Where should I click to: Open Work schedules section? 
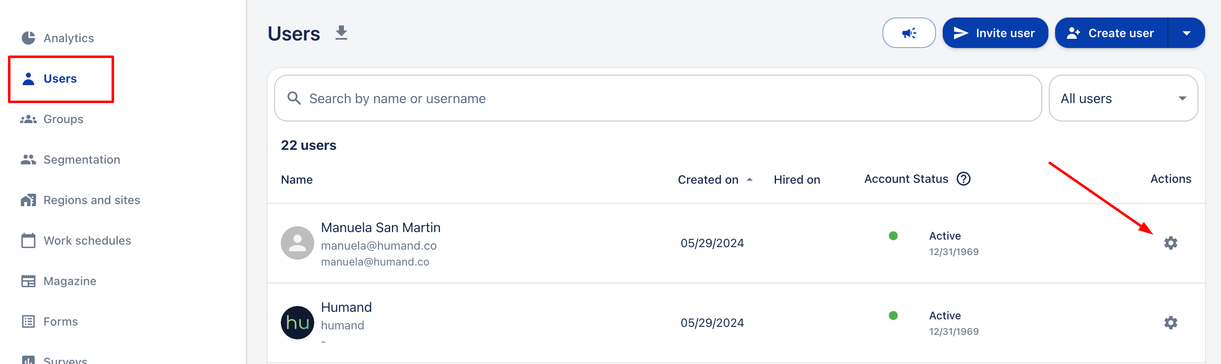87,240
